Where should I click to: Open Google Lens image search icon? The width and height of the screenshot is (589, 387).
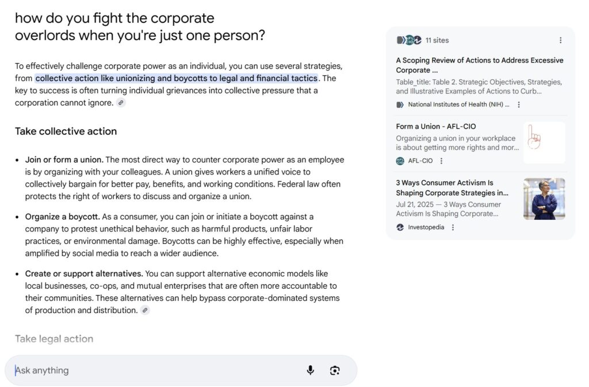tap(335, 370)
